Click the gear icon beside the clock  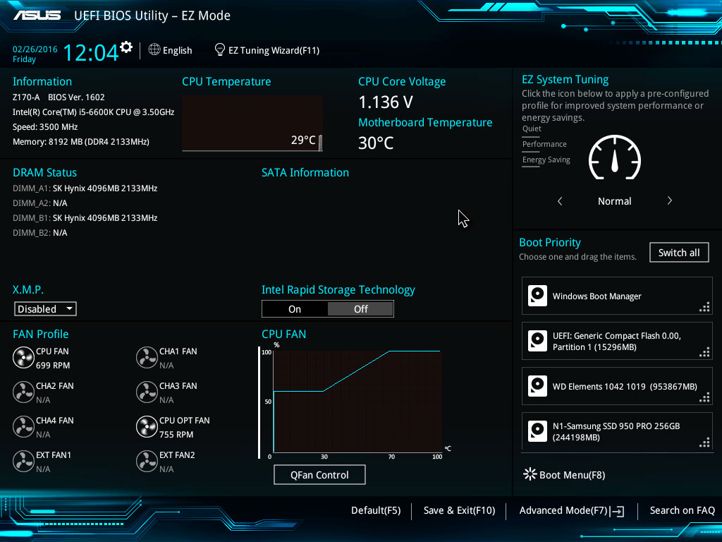126,47
